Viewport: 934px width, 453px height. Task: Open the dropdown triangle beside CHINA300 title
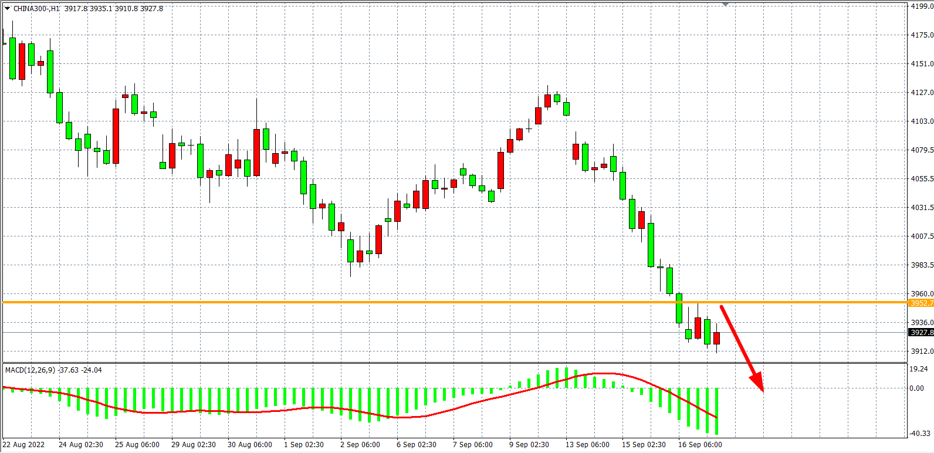coord(7,8)
